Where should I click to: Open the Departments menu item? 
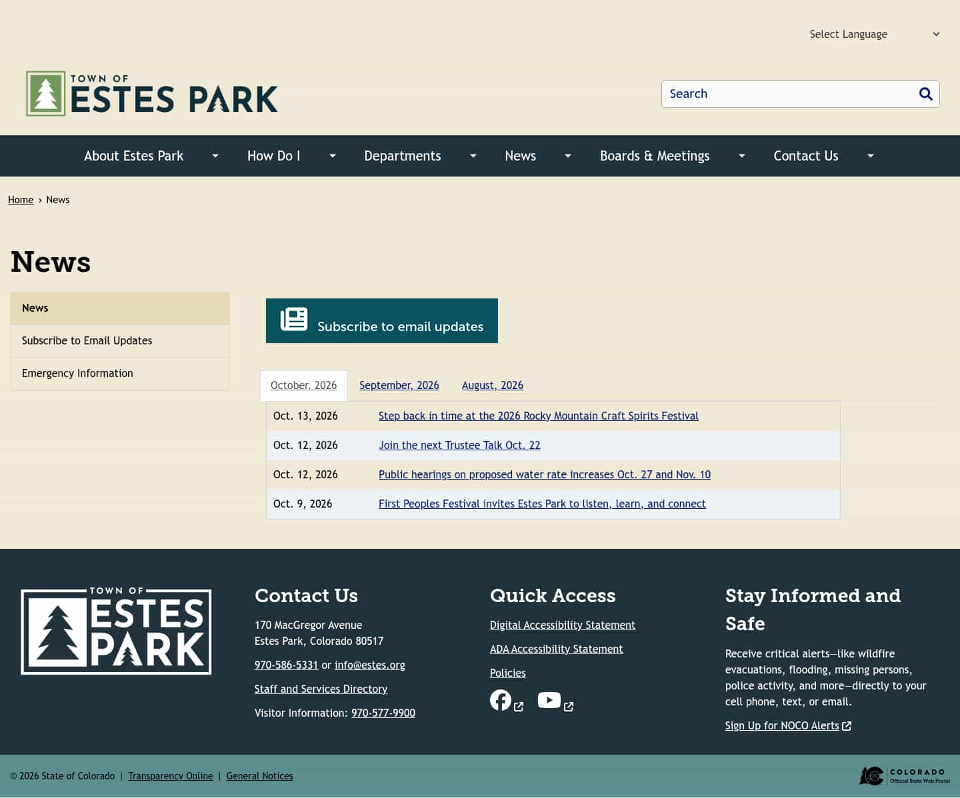point(403,156)
